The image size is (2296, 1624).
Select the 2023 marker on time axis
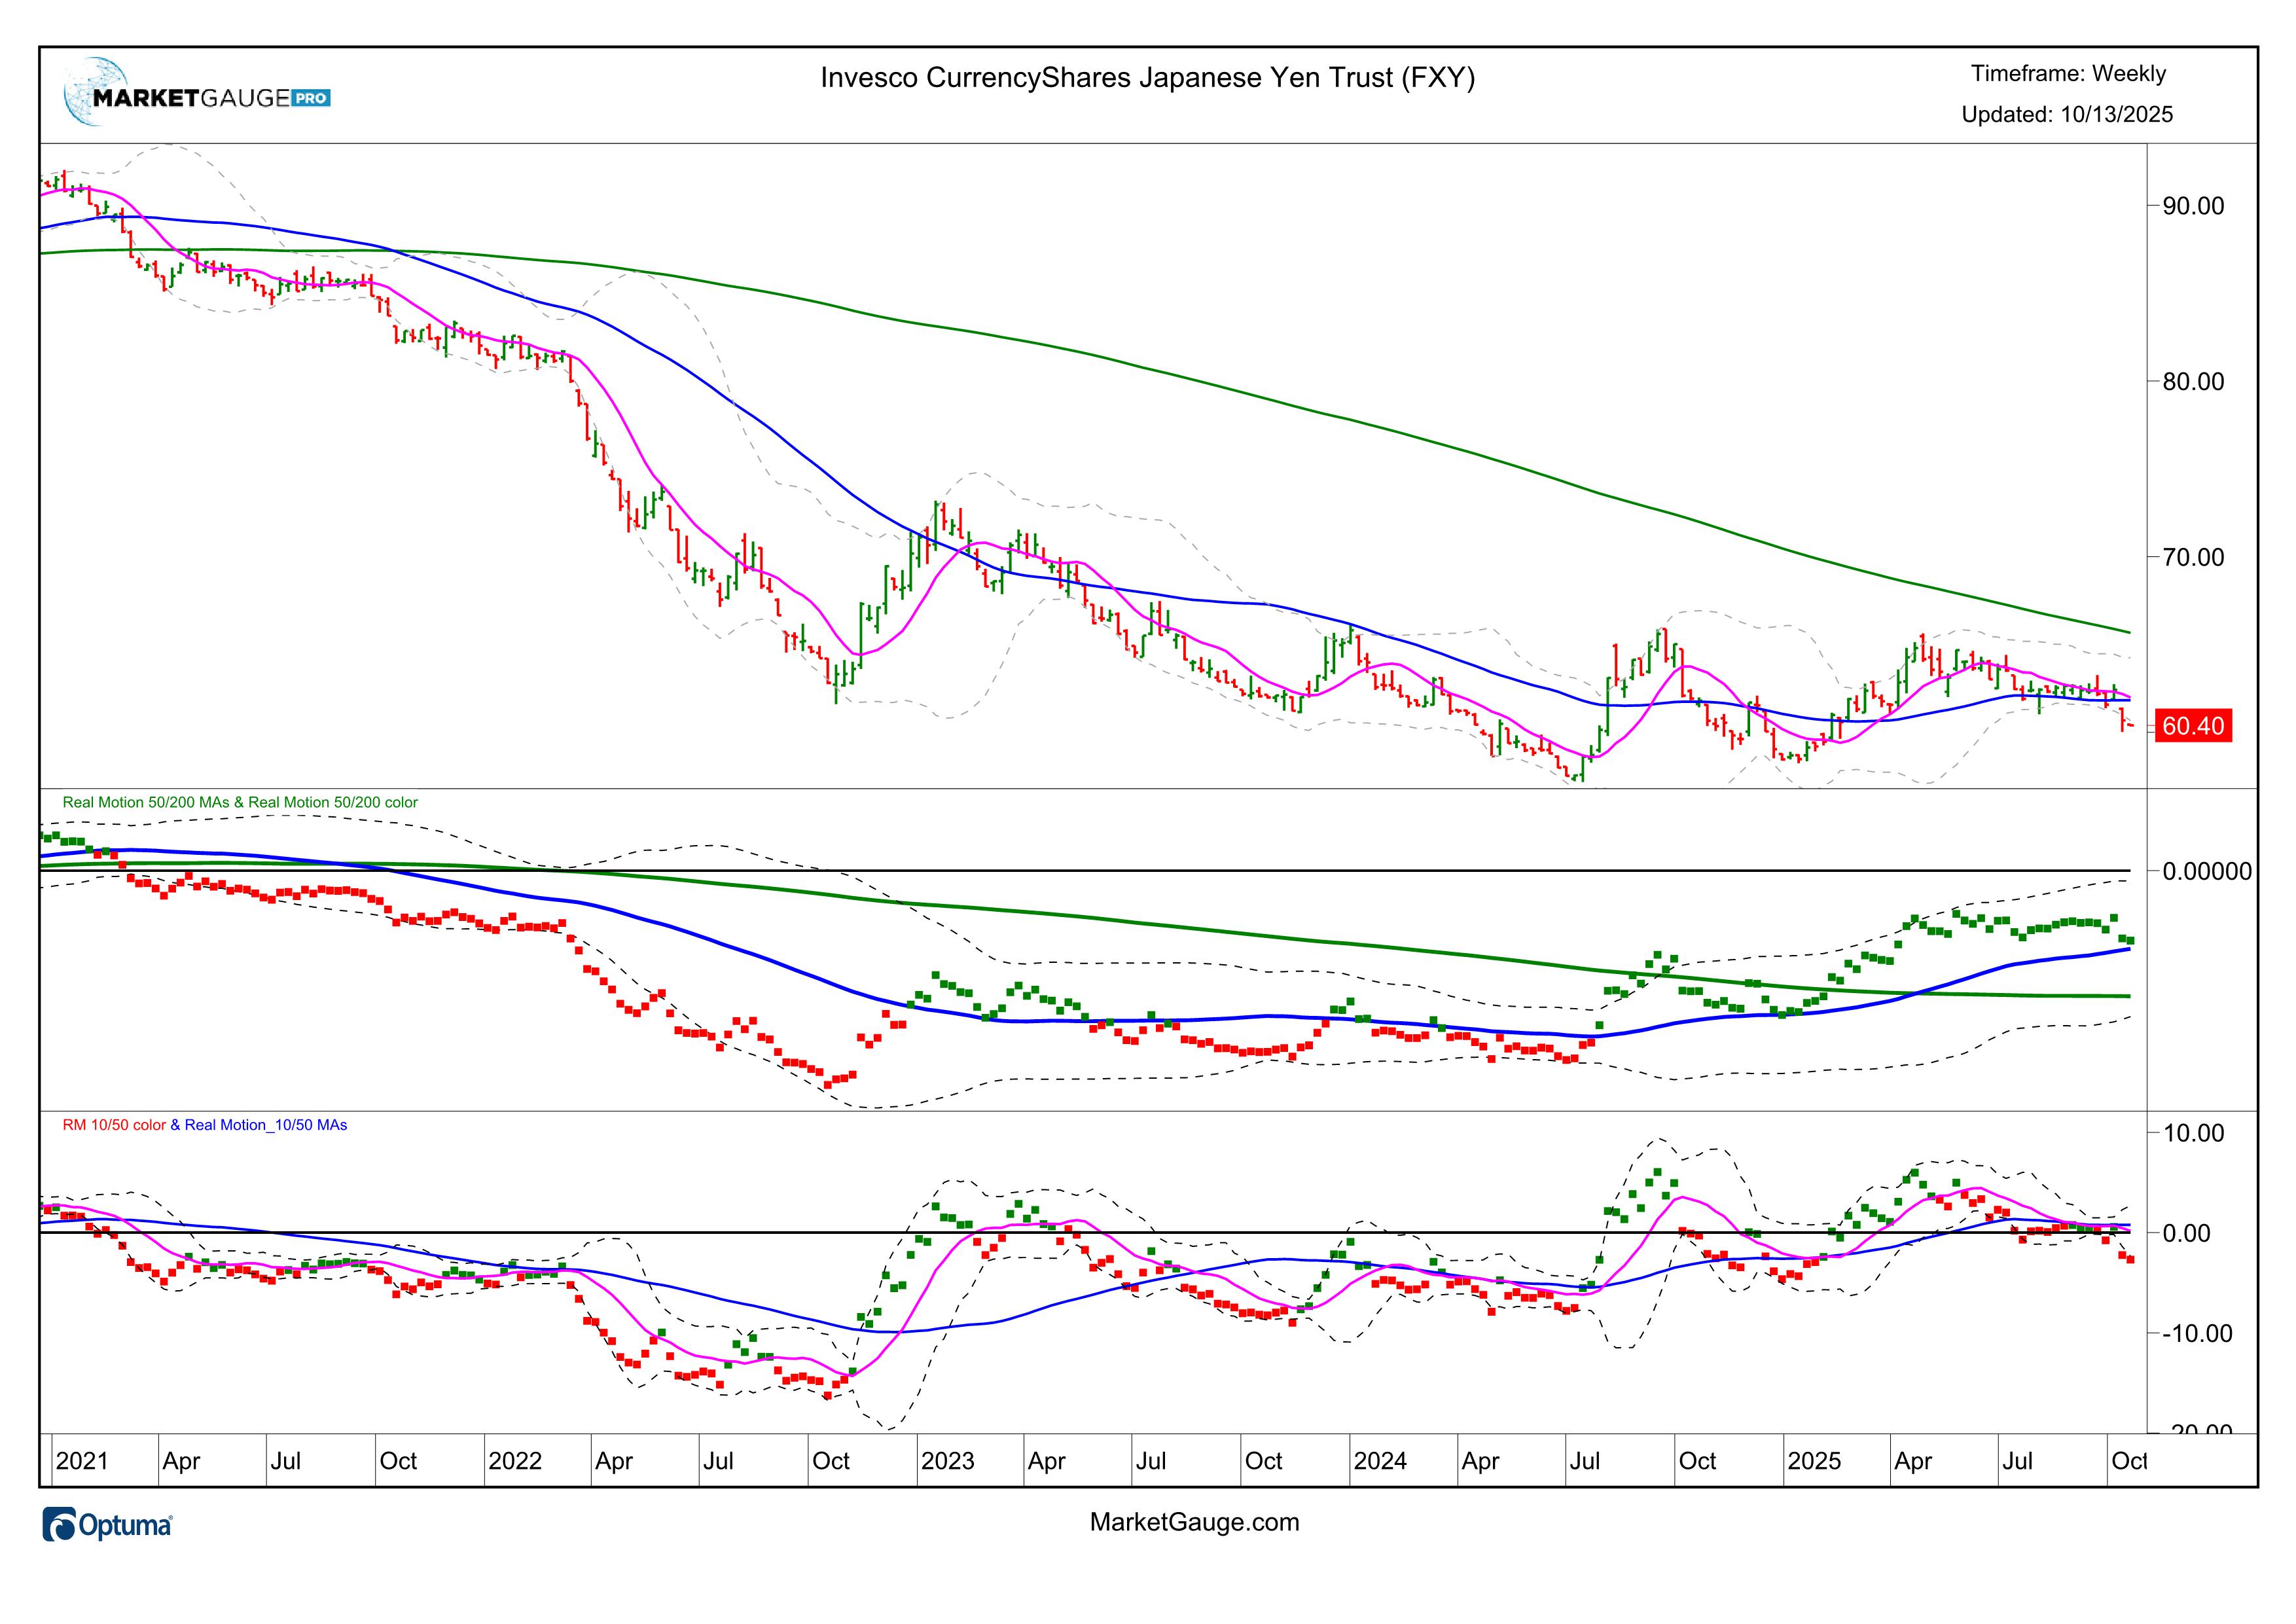(x=947, y=1461)
